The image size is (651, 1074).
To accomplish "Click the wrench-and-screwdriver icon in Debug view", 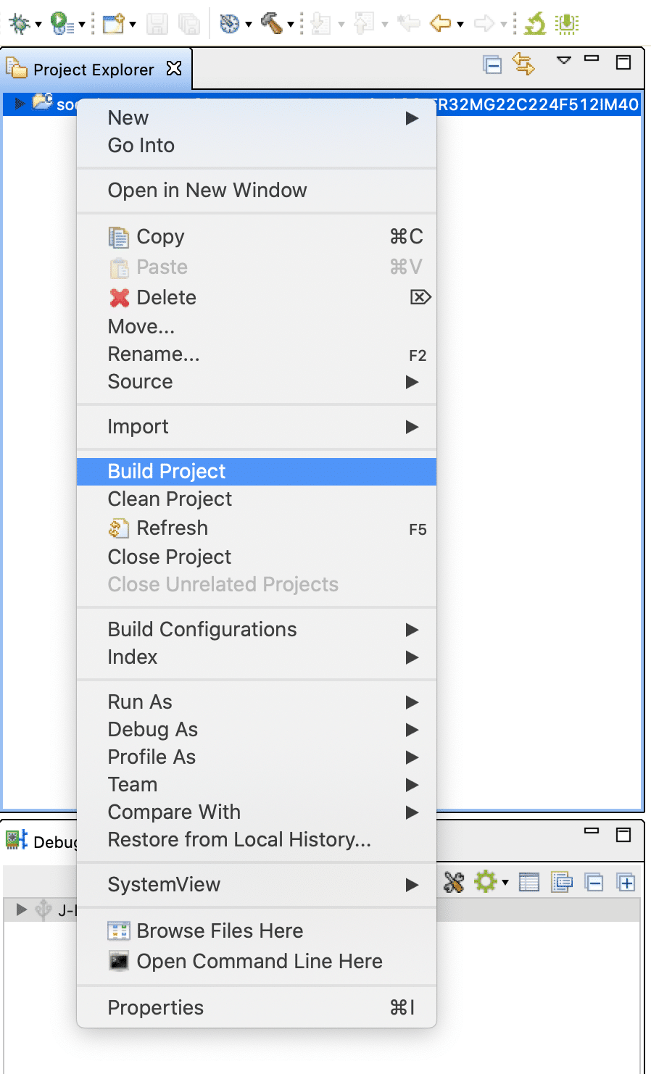I will 453,883.
